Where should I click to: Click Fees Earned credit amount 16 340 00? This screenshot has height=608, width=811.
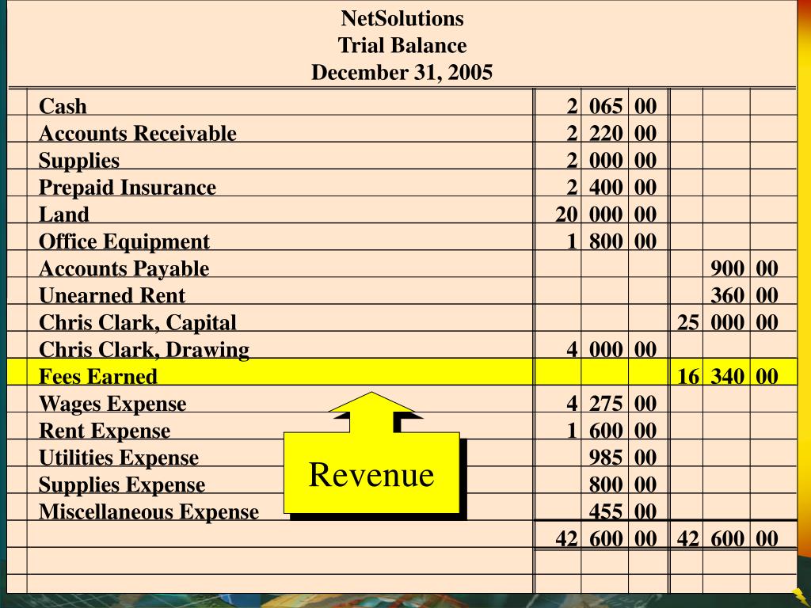(728, 376)
